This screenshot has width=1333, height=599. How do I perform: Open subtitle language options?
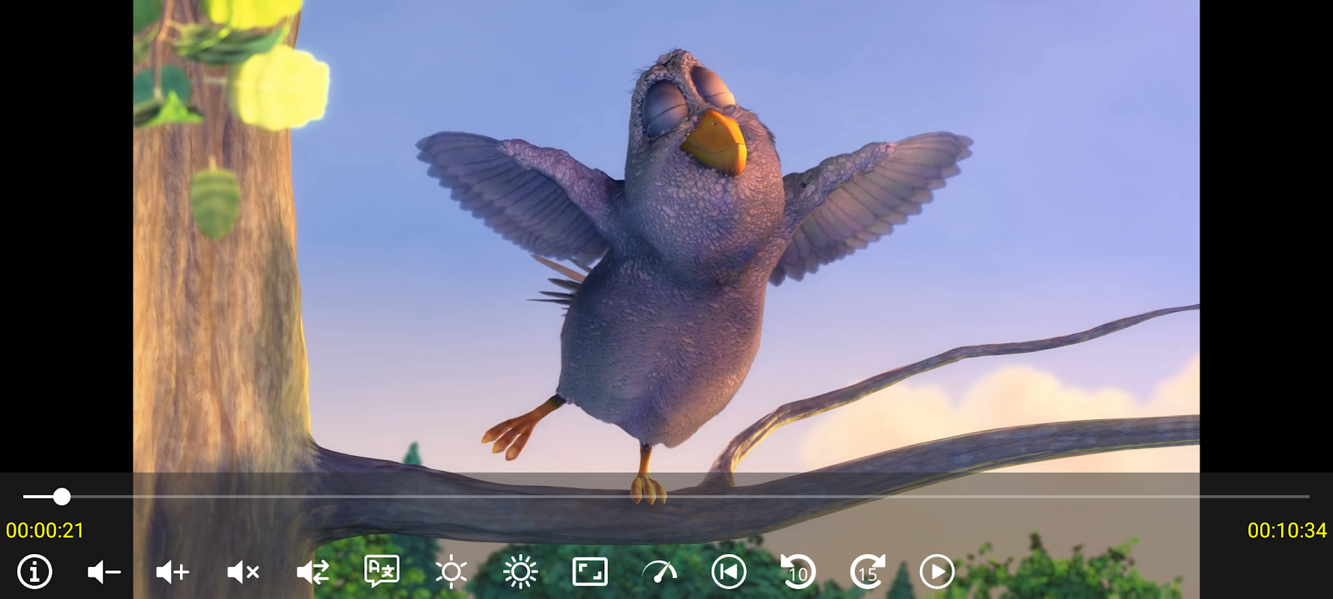382,571
